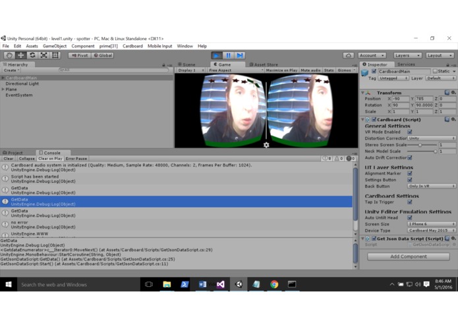This screenshot has height=325, width=458.
Task: Open the Cardboard menu
Action: (x=132, y=46)
